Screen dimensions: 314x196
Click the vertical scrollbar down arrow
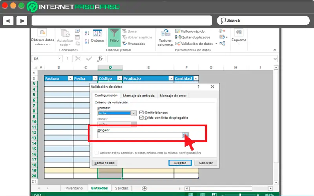click(276, 183)
